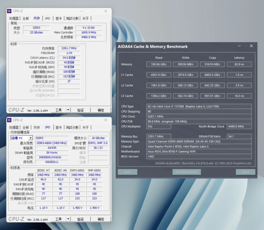The height and width of the screenshot is (230, 264).
Task: Close the AIDA64 Cache & Memory Benchmark window
Action: [x=251, y=46]
